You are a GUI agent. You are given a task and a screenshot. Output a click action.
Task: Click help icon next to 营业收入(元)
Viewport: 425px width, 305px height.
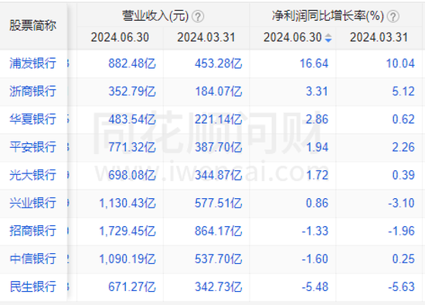198,16
